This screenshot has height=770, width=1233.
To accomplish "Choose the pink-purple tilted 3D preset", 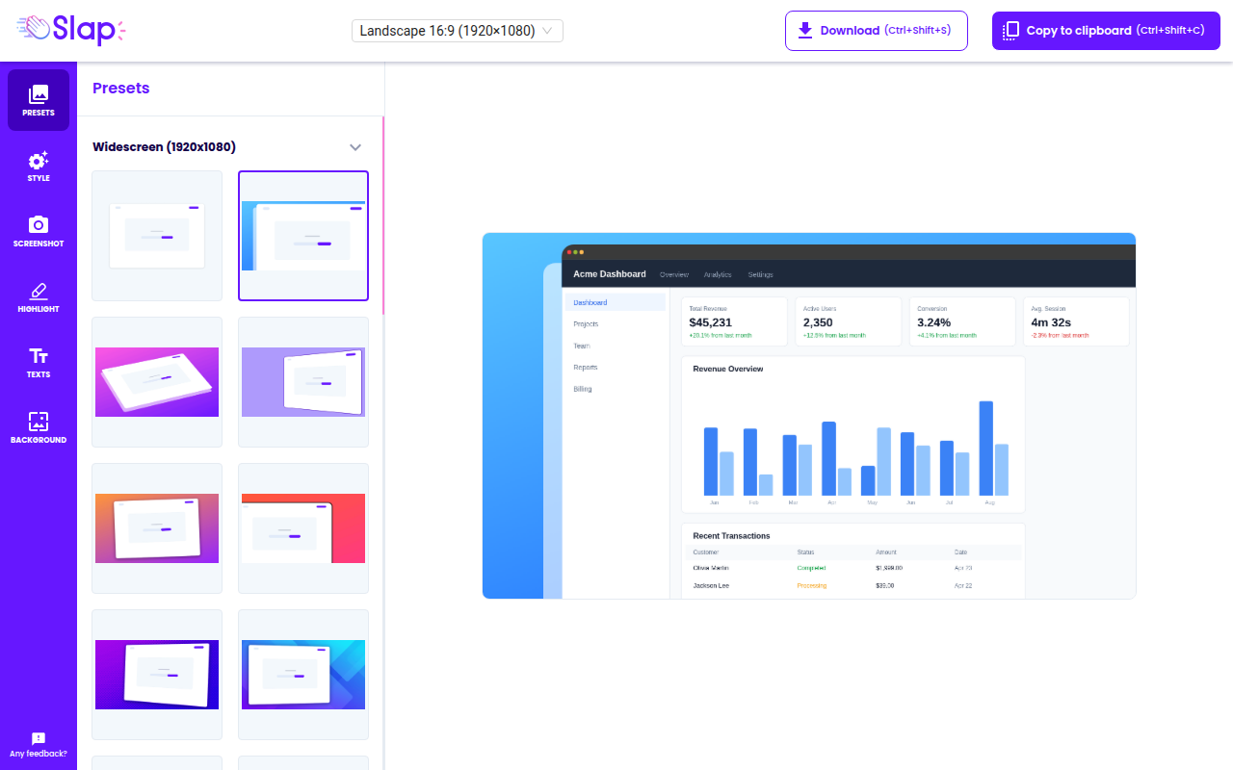I will point(157,382).
